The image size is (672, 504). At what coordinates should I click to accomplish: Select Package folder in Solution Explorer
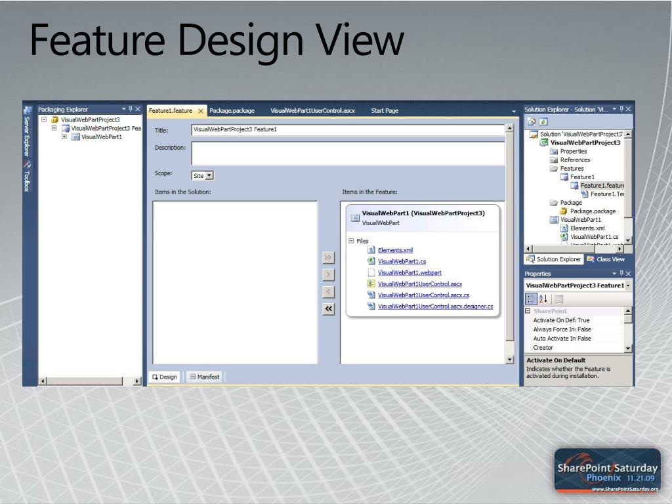[571, 203]
